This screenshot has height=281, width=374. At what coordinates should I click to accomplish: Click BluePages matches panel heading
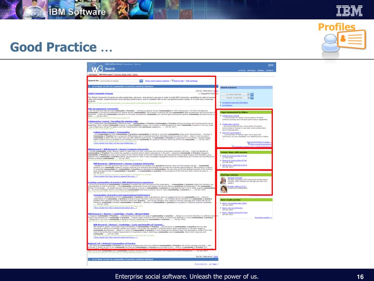[x=246, y=175]
